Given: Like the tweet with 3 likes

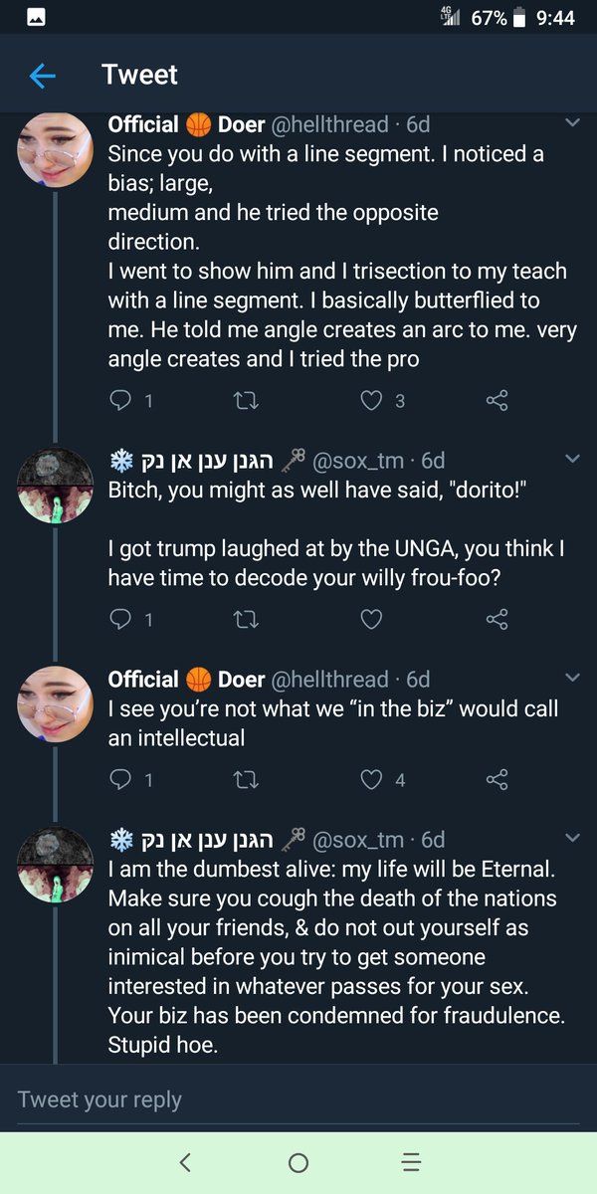Looking at the screenshot, I should (370, 401).
